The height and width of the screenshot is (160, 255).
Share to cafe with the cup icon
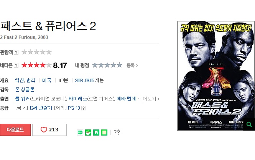click(88, 133)
